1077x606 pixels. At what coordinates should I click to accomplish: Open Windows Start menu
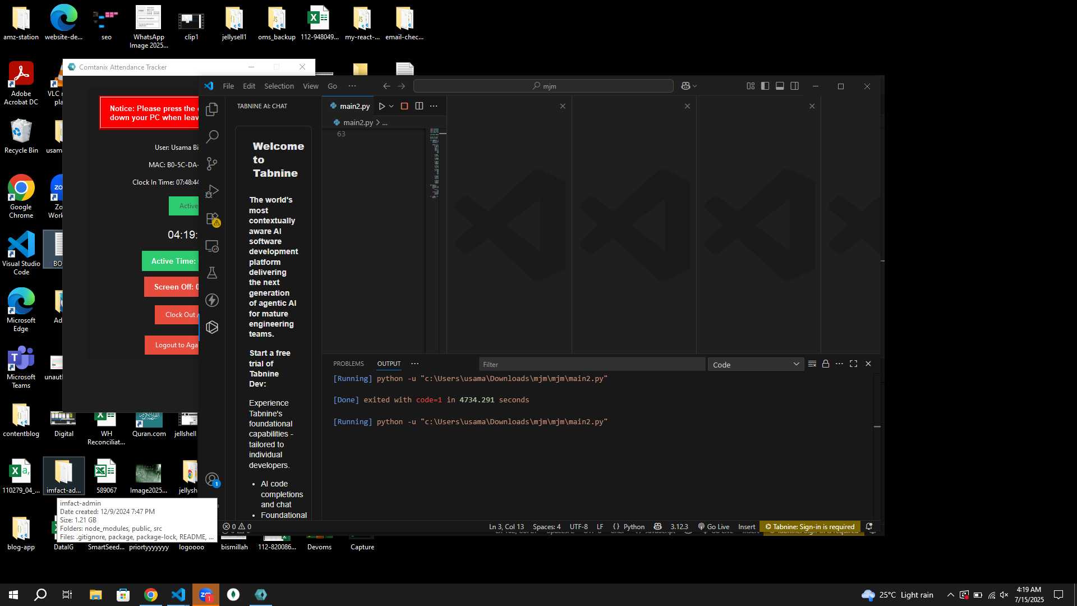click(13, 595)
